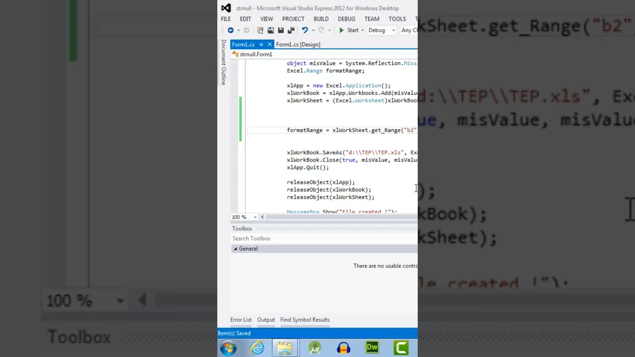
Task: Click the 'releaseObject(xlWorkSheet);' code line
Action: click(330, 197)
